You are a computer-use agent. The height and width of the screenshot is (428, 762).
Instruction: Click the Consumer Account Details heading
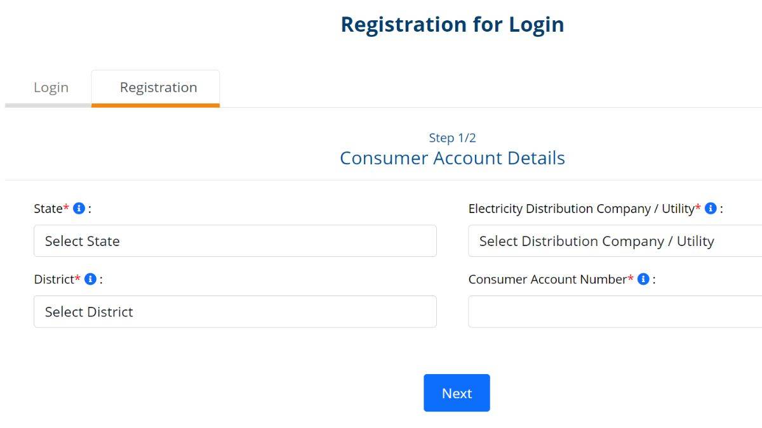pyautogui.click(x=453, y=158)
